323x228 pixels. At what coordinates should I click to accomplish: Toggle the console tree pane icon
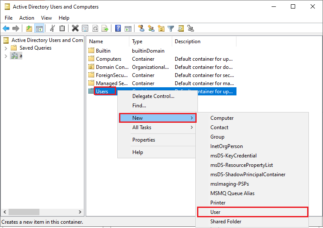[39, 28]
